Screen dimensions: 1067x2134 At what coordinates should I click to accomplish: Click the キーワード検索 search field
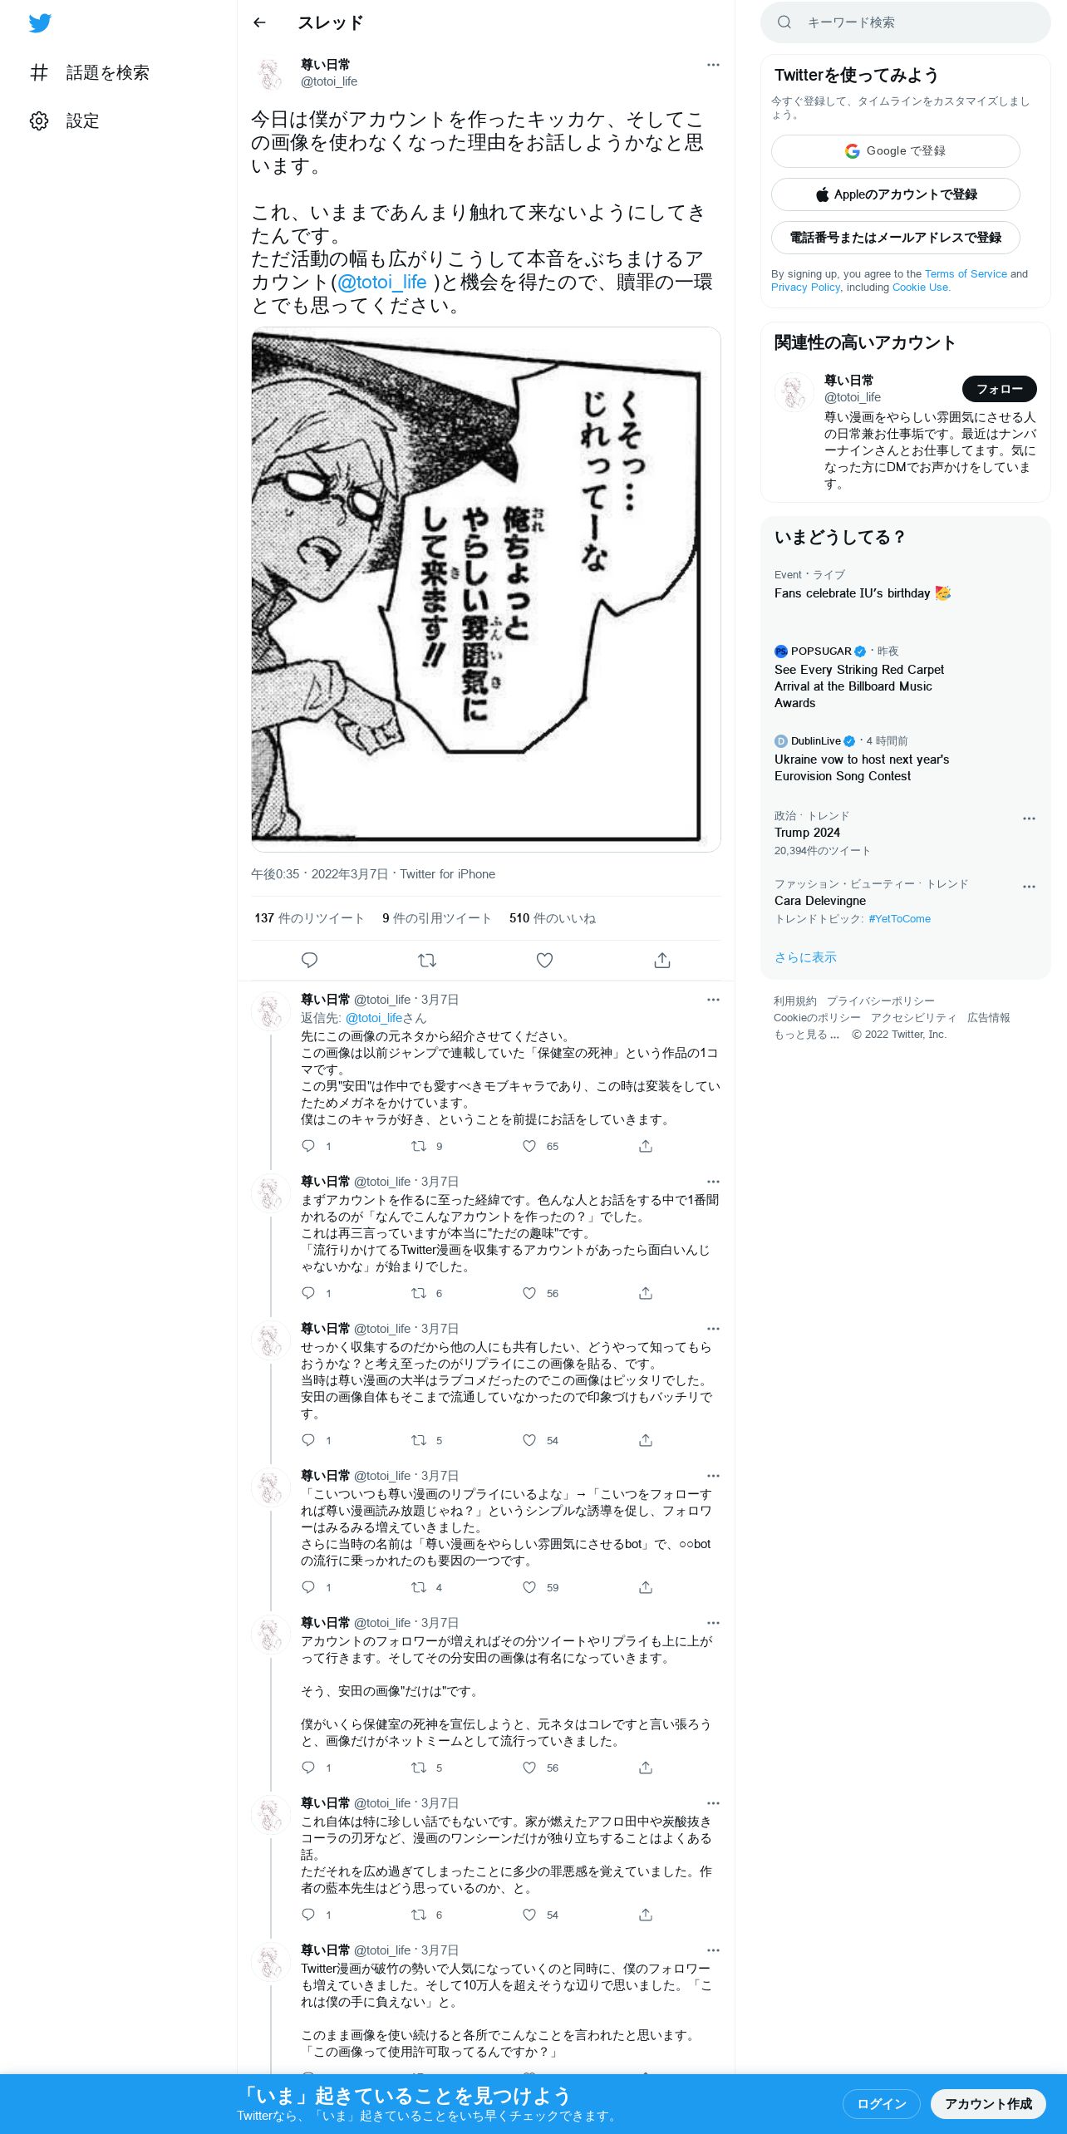point(905,22)
